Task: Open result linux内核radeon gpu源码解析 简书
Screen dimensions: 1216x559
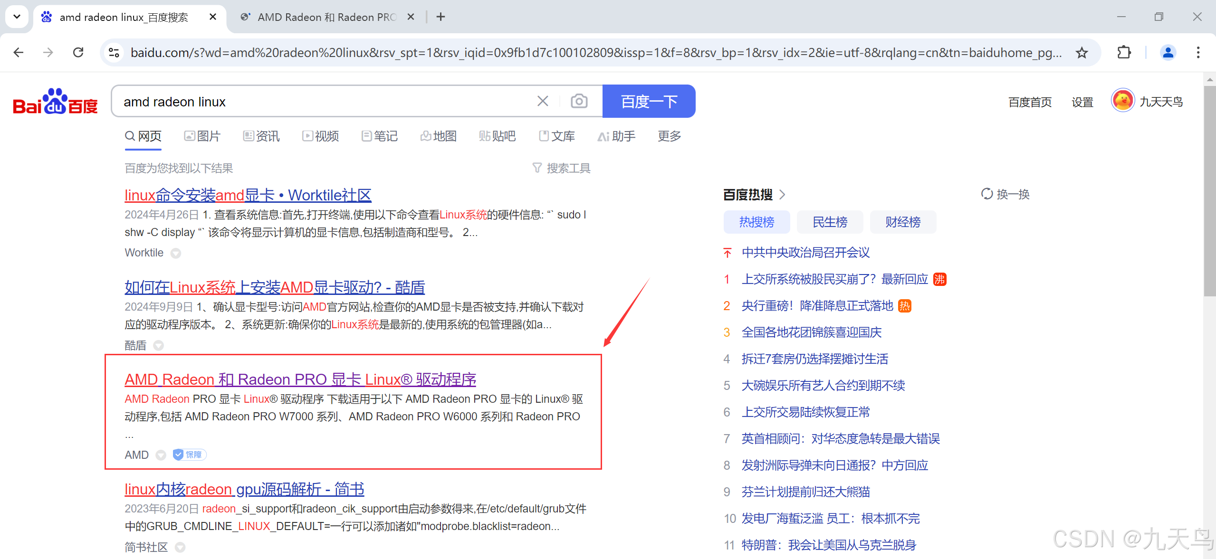Action: (244, 489)
